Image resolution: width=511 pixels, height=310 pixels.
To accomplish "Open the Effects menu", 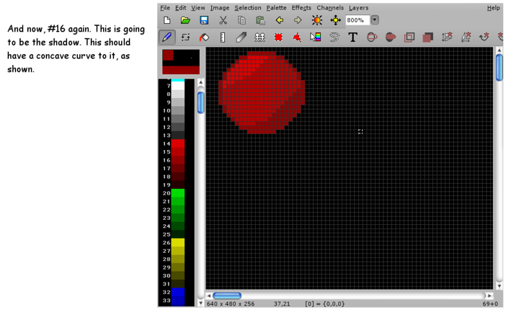I will pos(301,8).
